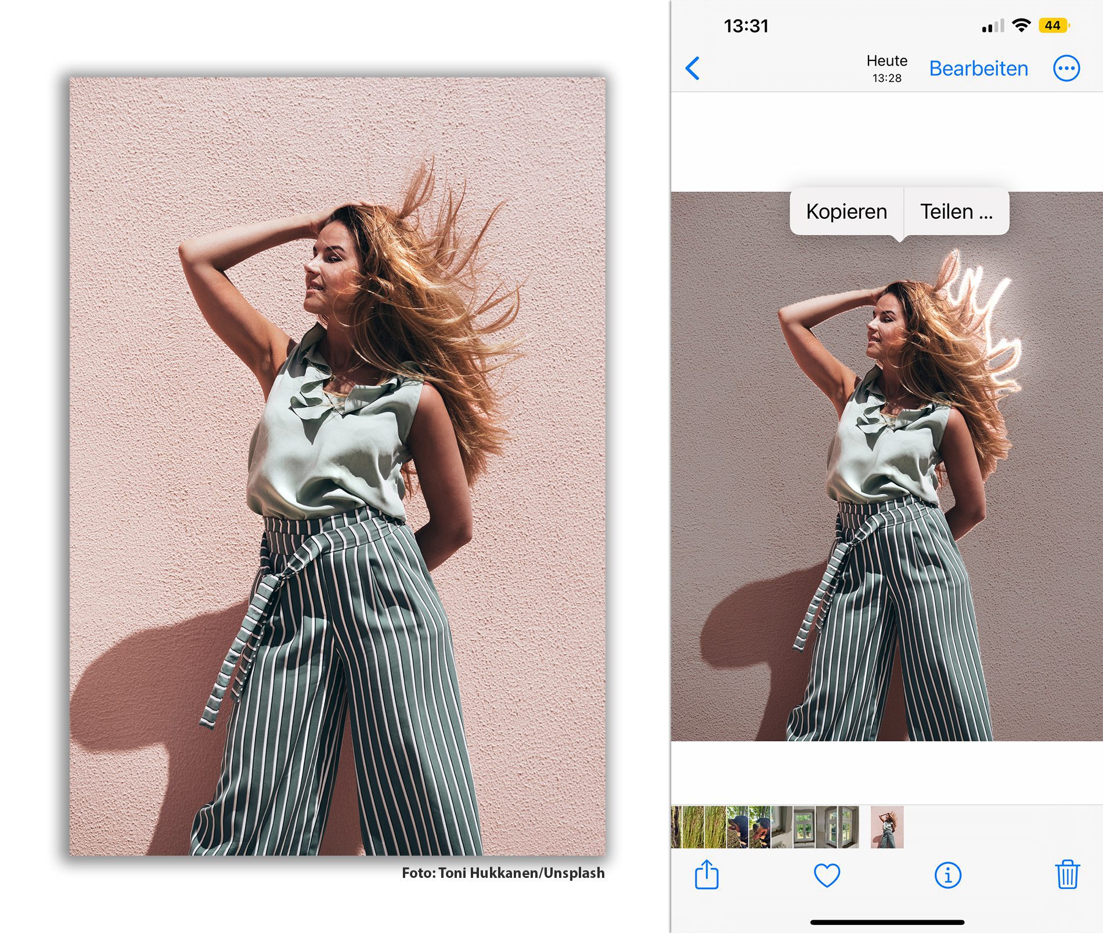The height and width of the screenshot is (933, 1103).
Task: Open photo info with the info icon
Action: (x=947, y=875)
